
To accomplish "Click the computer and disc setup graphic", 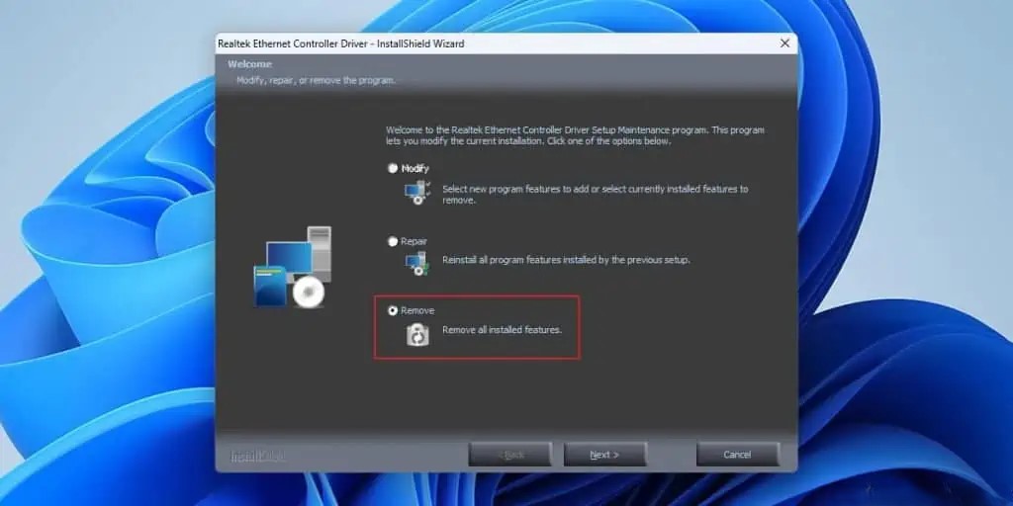I will tap(291, 268).
